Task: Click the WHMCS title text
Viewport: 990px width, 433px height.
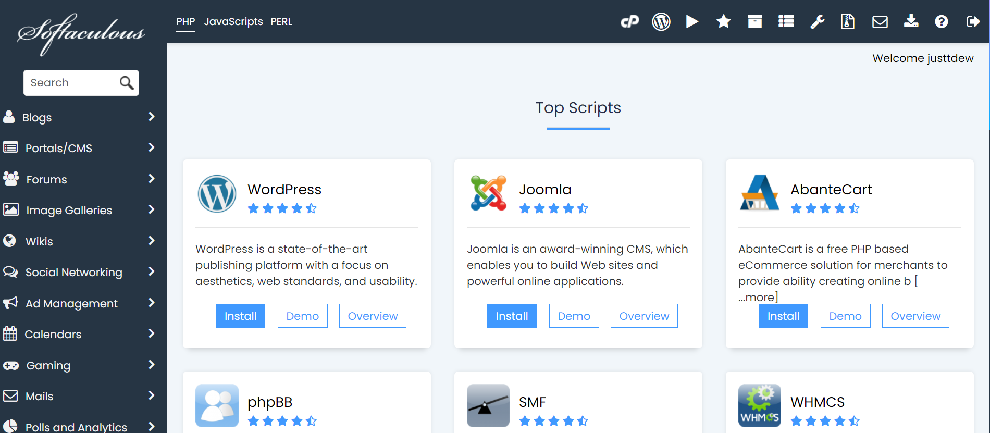Action: pyautogui.click(x=818, y=402)
